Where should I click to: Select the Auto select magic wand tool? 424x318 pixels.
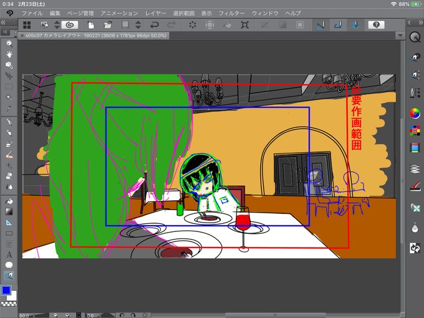(x=9, y=97)
